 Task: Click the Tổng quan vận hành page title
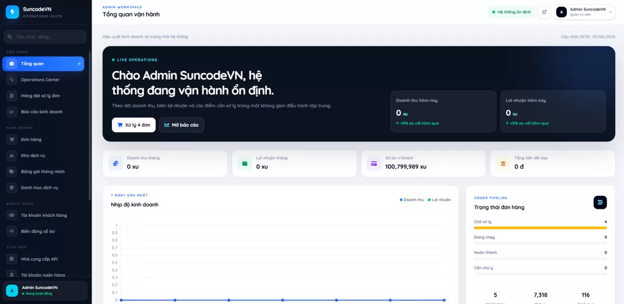pyautogui.click(x=131, y=15)
